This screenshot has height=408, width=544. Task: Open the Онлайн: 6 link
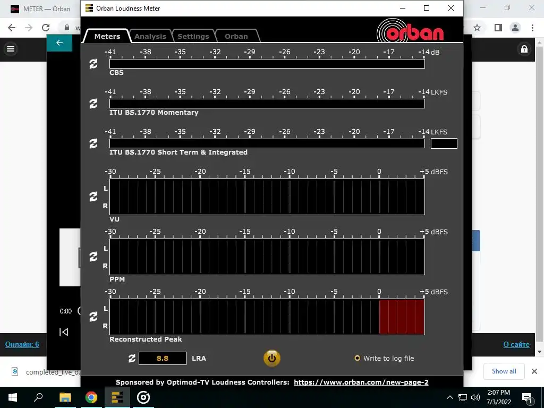[x=22, y=344]
